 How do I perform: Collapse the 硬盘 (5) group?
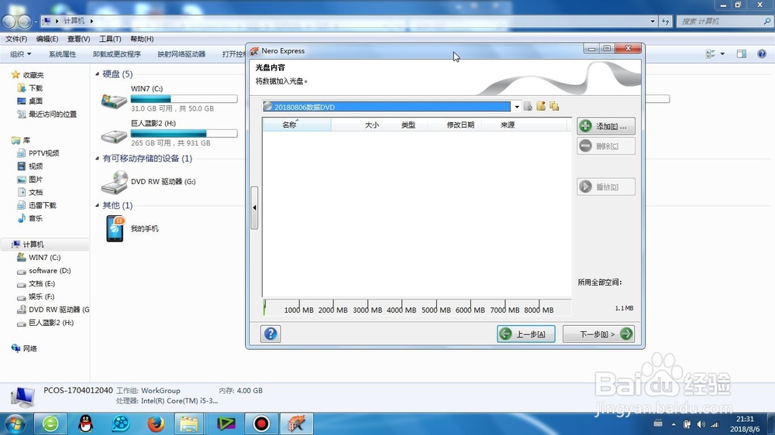pos(98,74)
